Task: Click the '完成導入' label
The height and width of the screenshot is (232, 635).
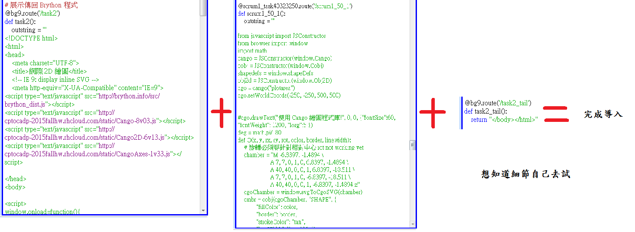Action: (x=603, y=114)
